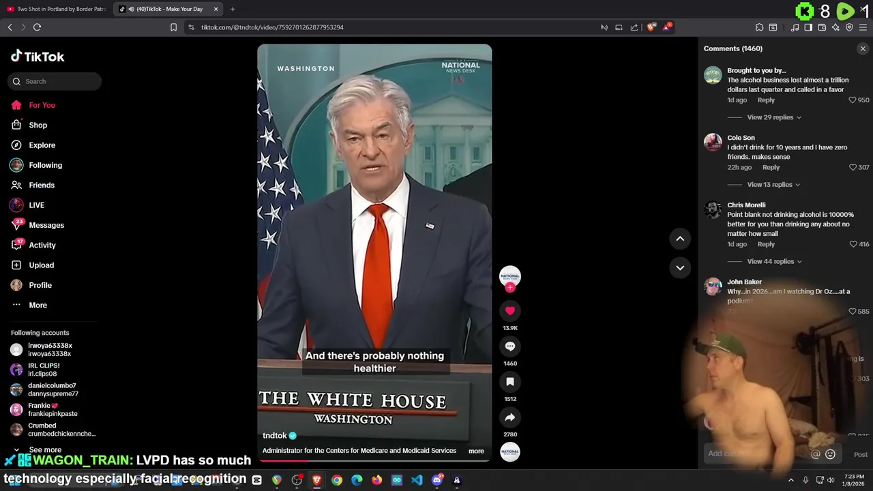Open Brave Shields lion icon
This screenshot has height=491, width=873.
pos(651,27)
